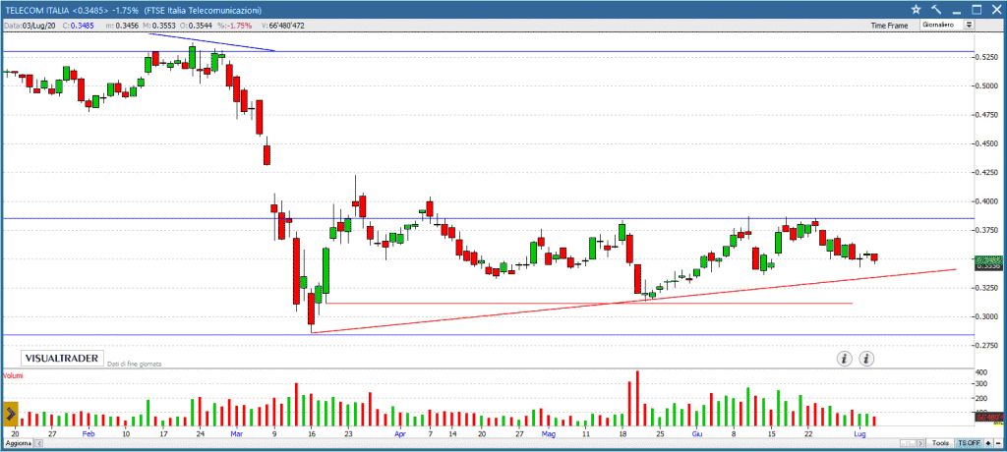This screenshot has height=452, width=1007.
Task: Click the maximum price M:0.3553 value
Action: [158, 26]
